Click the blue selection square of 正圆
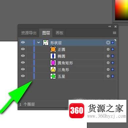The image size is (128, 128). pyautogui.click(x=113, y=49)
